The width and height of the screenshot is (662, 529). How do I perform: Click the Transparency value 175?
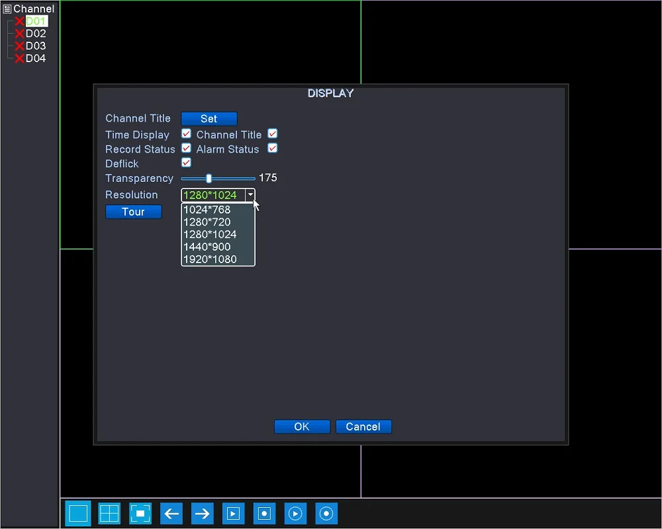click(x=268, y=178)
